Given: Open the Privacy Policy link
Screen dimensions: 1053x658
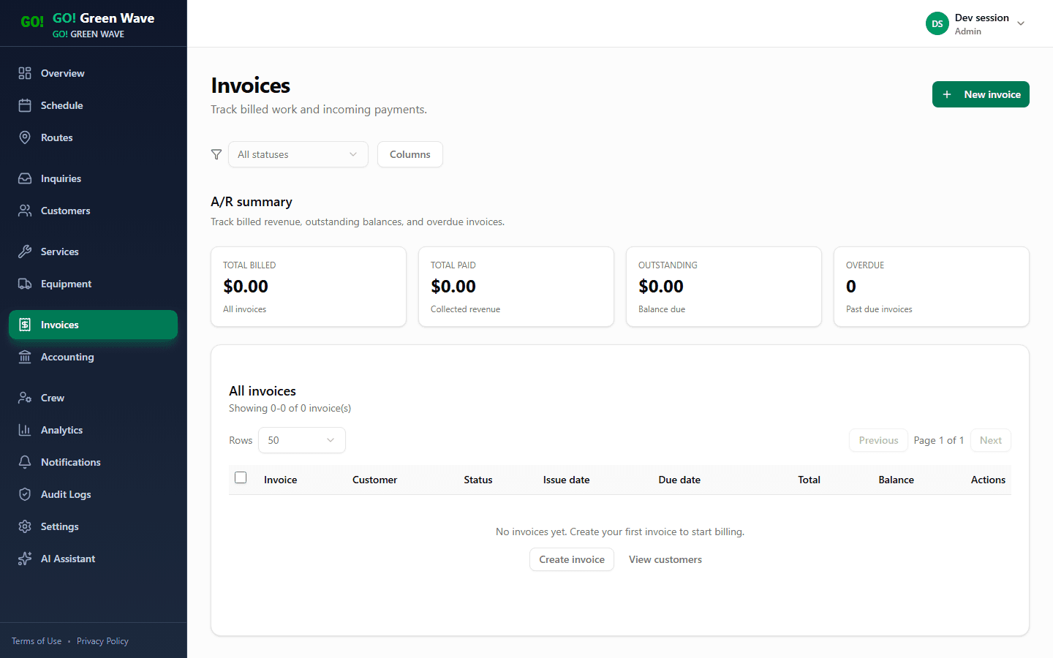Looking at the screenshot, I should click(102, 640).
